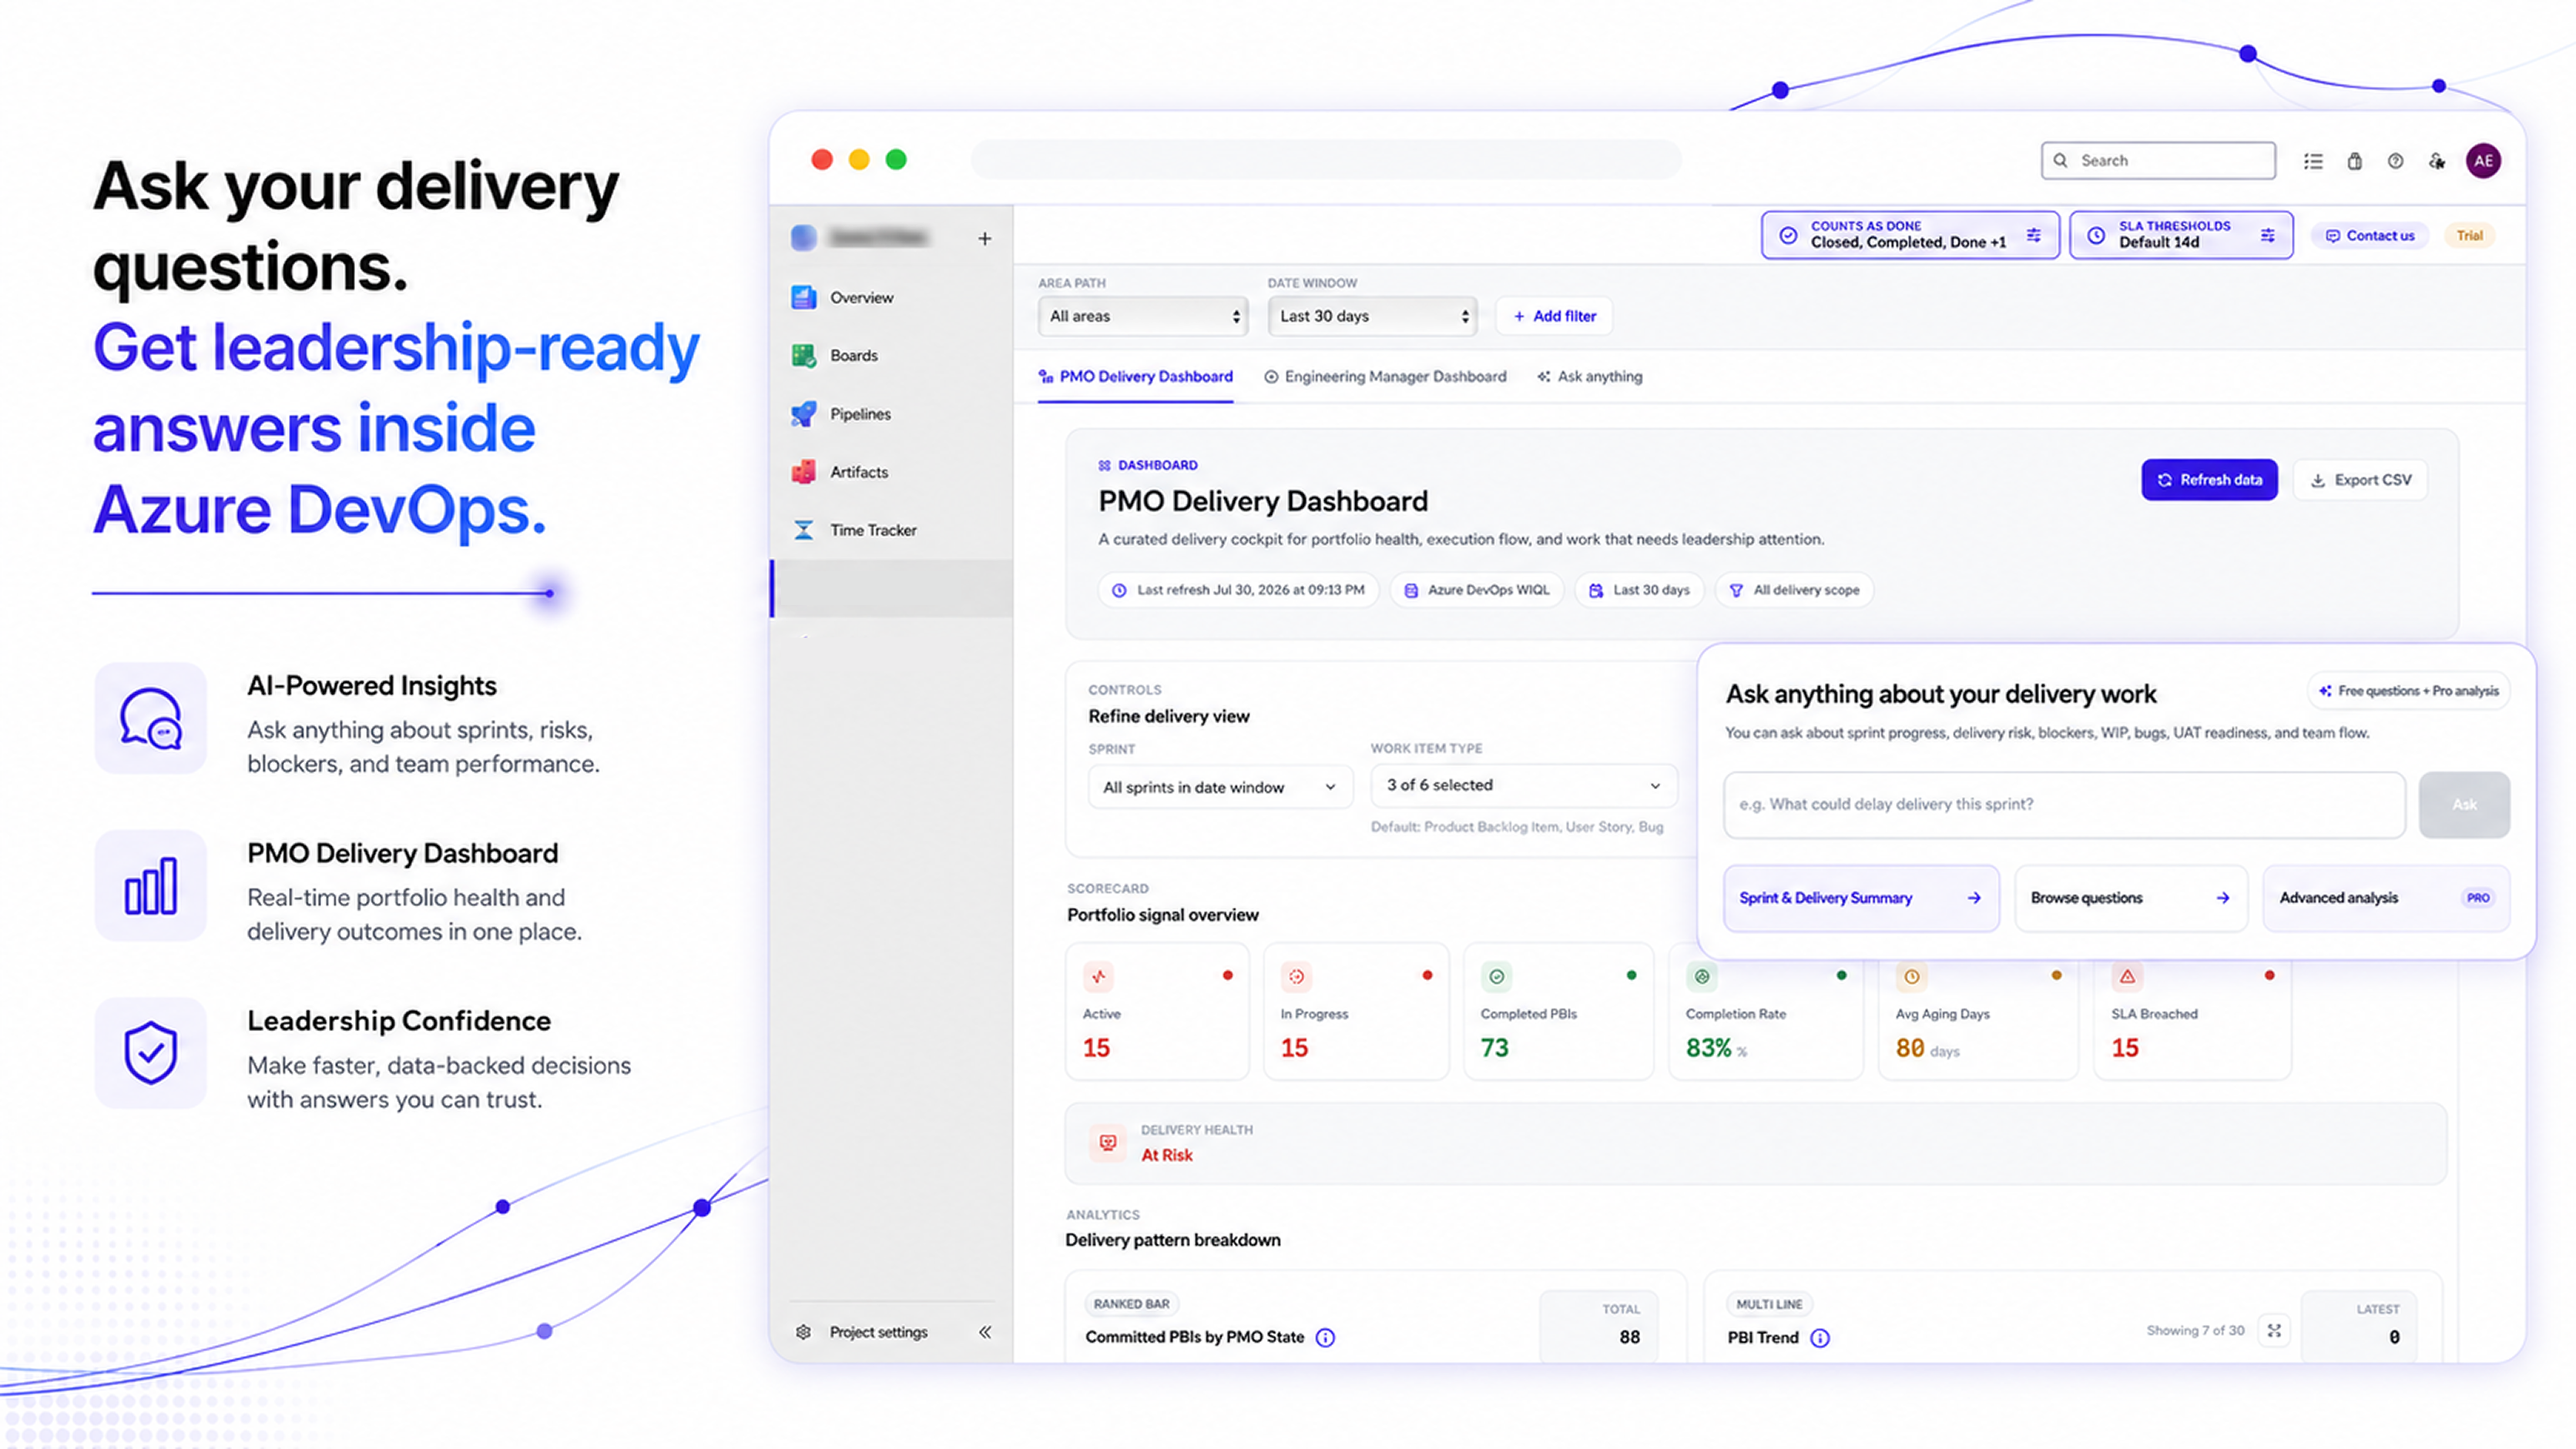Open Browse questions
The image size is (2576, 1449).
click(2131, 899)
